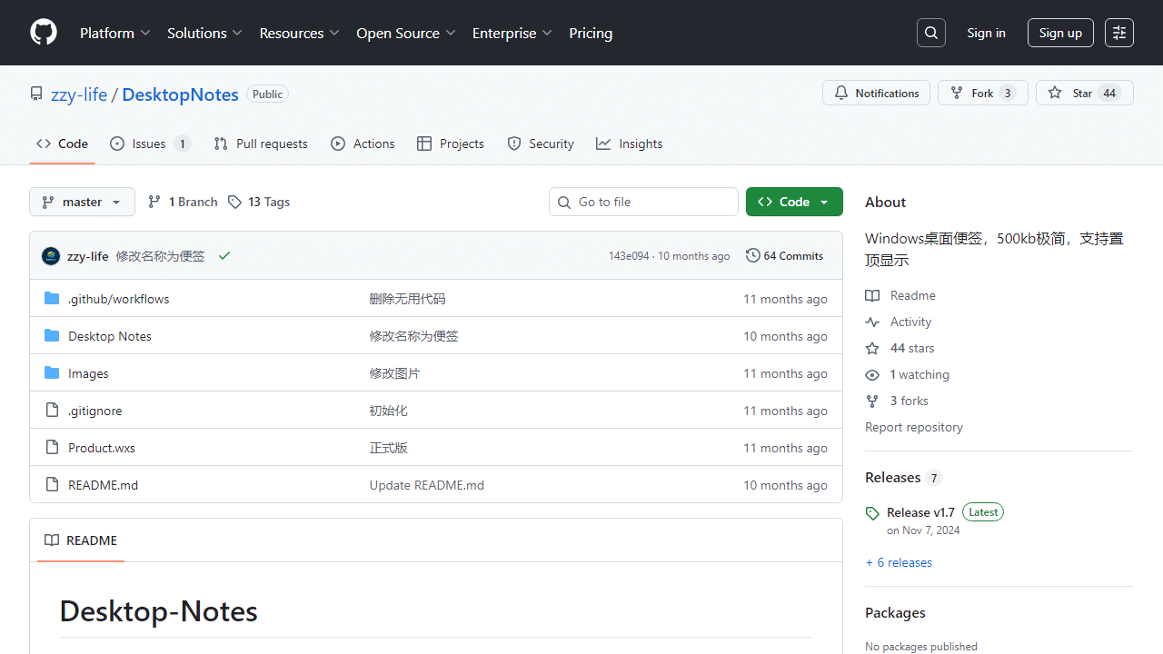This screenshot has height=654, width=1163.
Task: Switch to the Insights tab
Action: [x=630, y=144]
